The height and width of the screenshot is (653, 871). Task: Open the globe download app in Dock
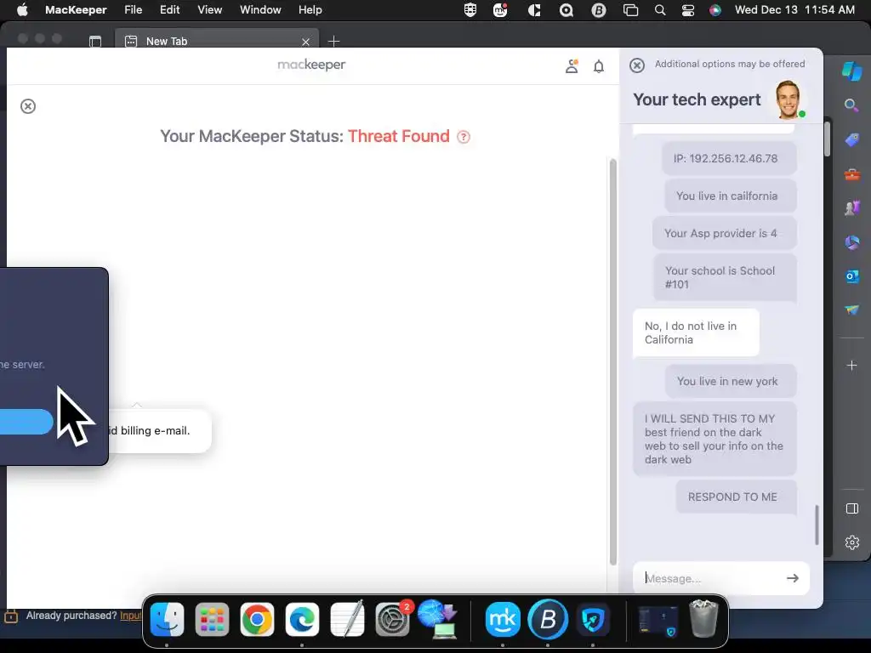coord(437,619)
